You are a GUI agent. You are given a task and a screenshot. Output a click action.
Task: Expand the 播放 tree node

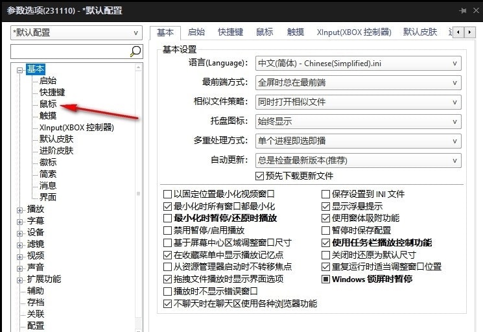(x=19, y=210)
